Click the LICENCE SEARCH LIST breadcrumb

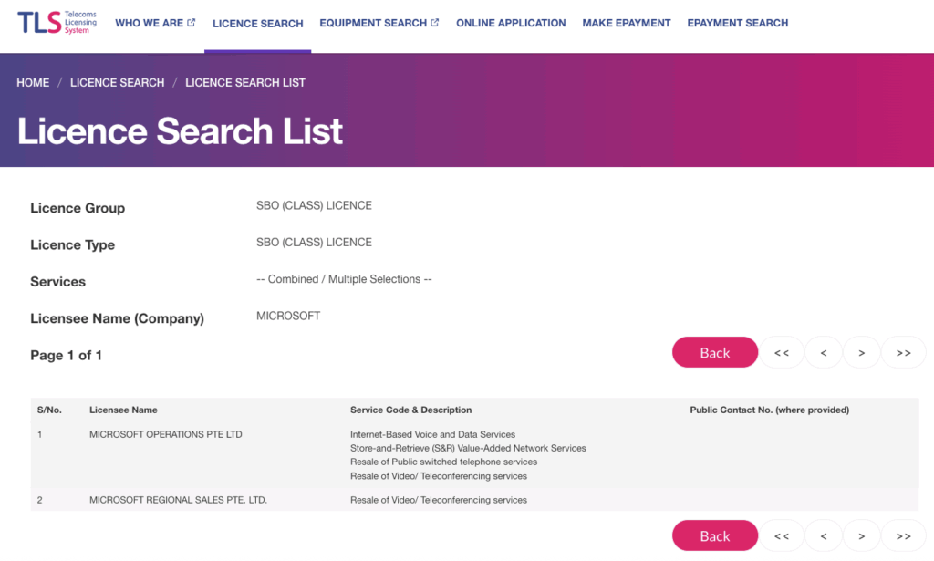[244, 83]
